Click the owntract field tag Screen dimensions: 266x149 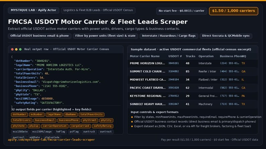[106, 132]
